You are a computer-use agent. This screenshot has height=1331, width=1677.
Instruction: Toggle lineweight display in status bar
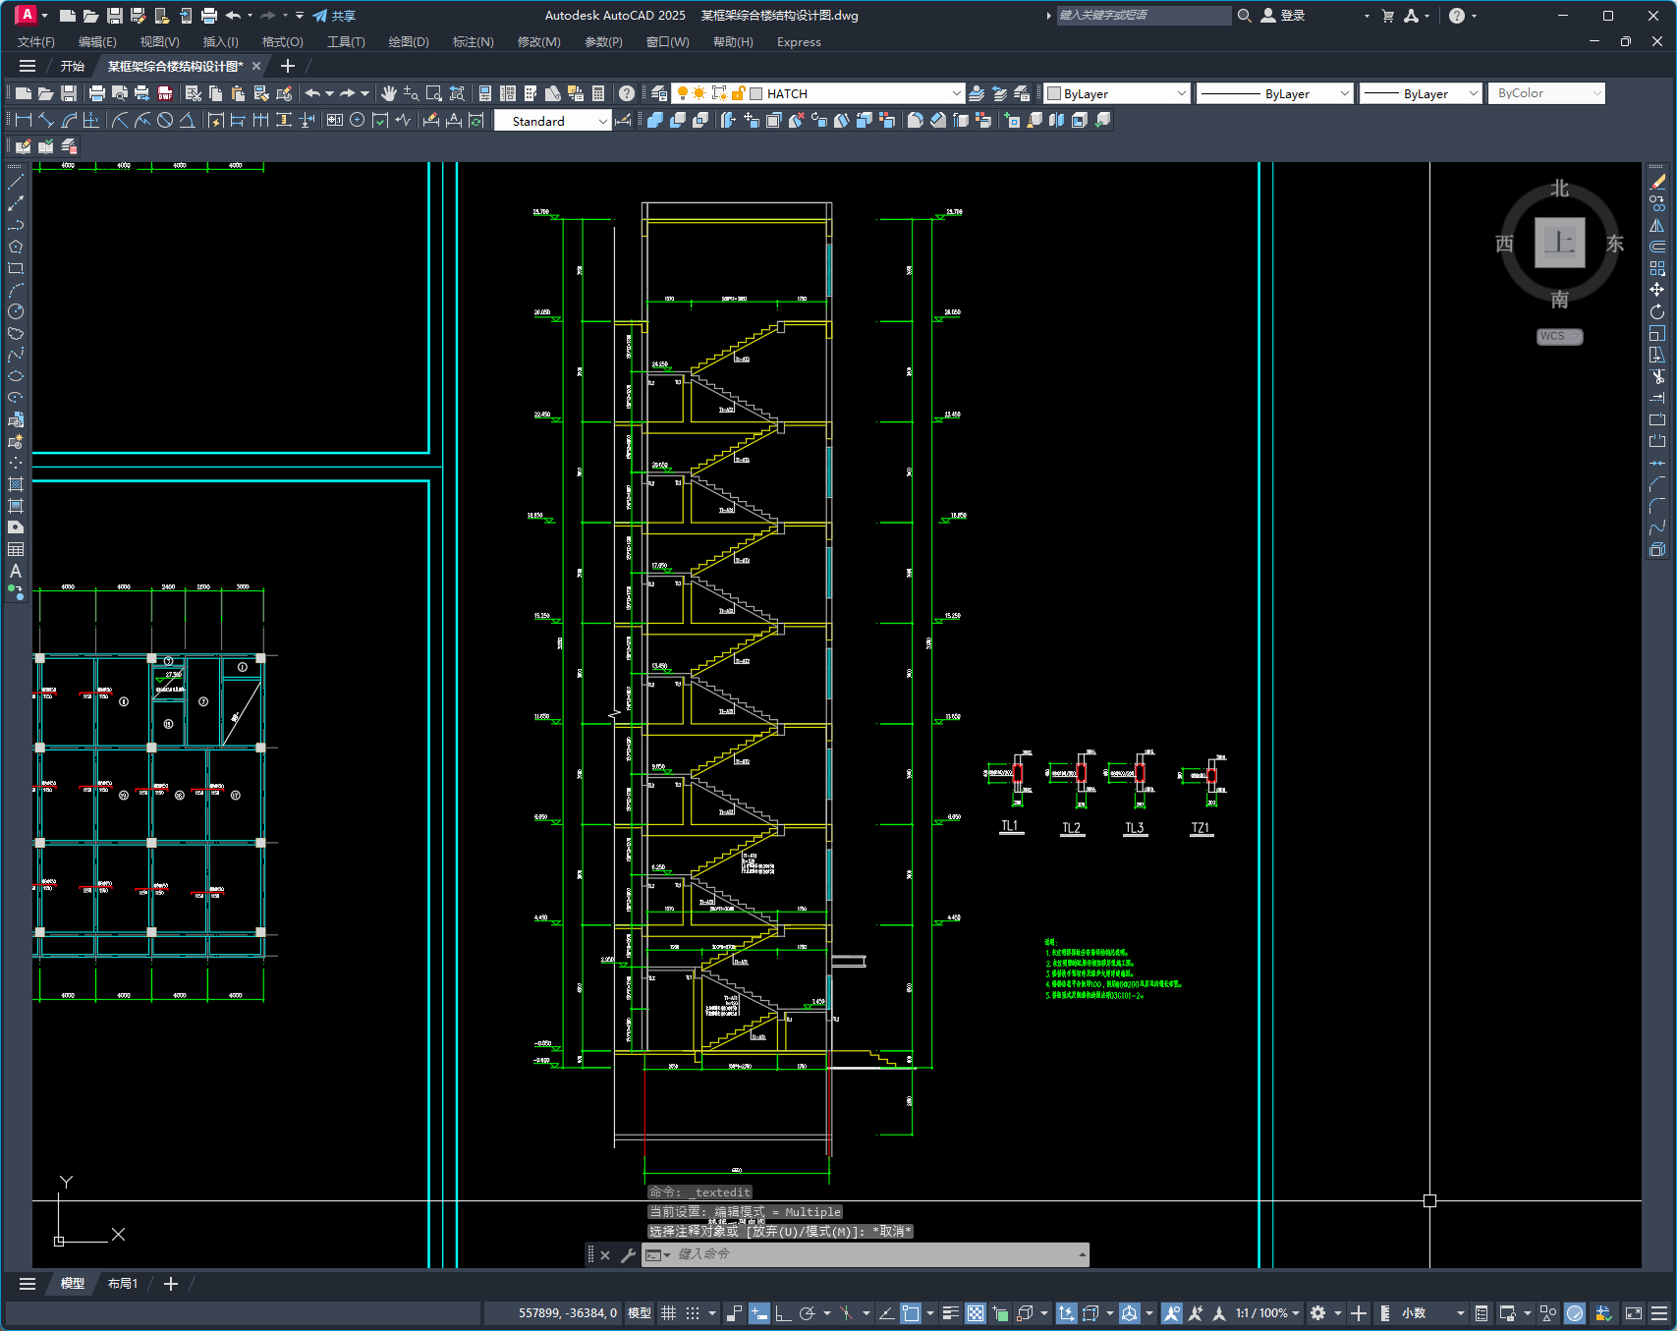[x=950, y=1313]
